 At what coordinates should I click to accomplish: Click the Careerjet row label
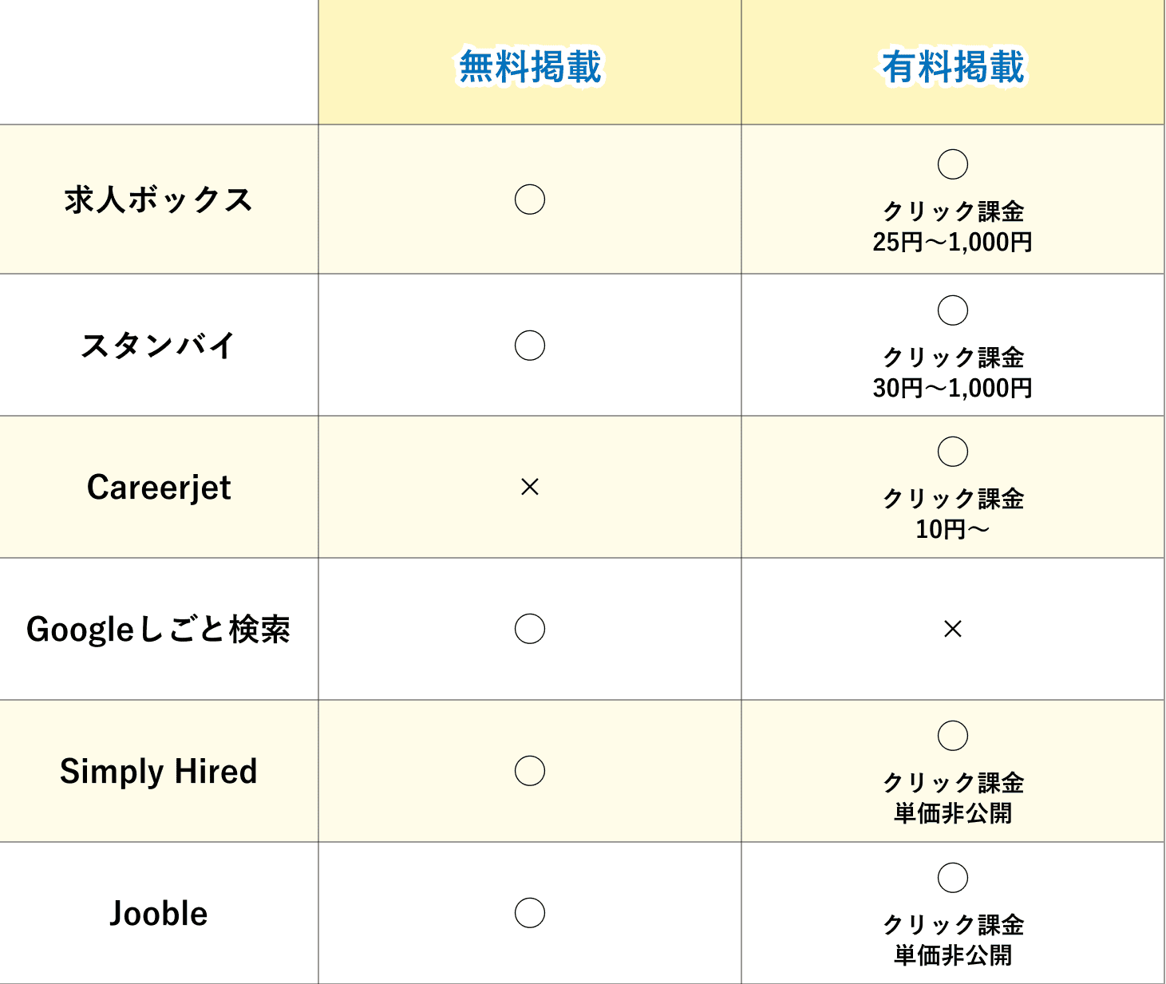point(159,487)
